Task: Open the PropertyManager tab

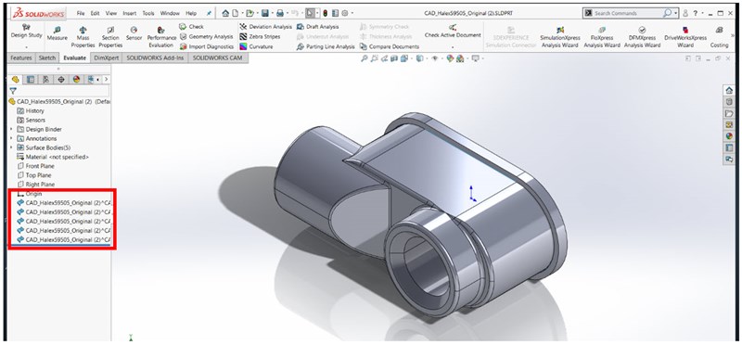Action: [31, 80]
